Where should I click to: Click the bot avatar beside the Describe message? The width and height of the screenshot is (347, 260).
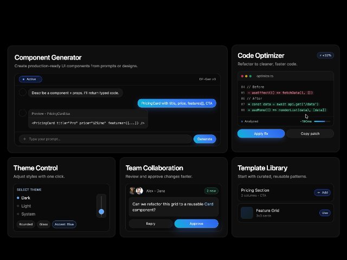(x=23, y=93)
